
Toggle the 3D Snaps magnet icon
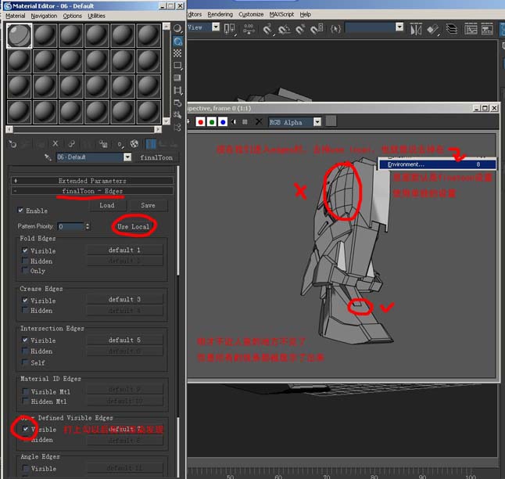[267, 29]
